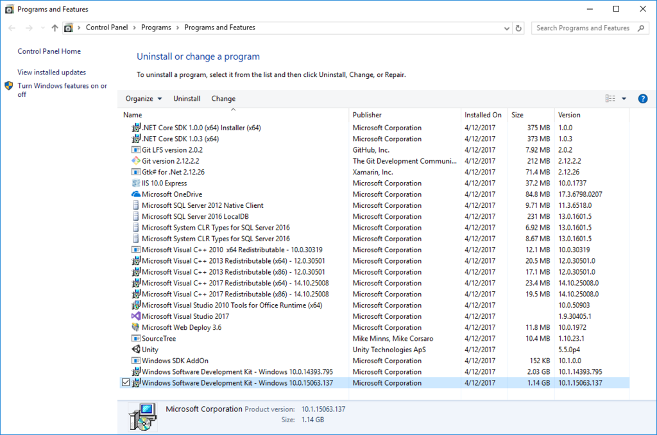Screen dimensions: 657x435
Task: Click the Unity program icon
Action: pyautogui.click(x=136, y=350)
